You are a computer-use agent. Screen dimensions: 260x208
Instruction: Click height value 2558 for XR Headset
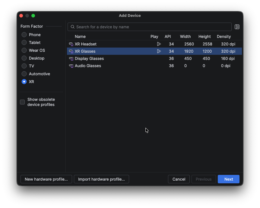[207, 44]
